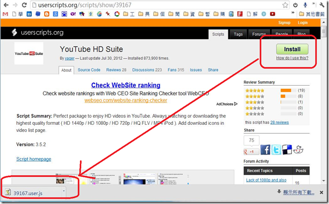Viewport: 329px width, 204px height.
Task: Bookmark this page with the star icon
Action: tap(285, 5)
